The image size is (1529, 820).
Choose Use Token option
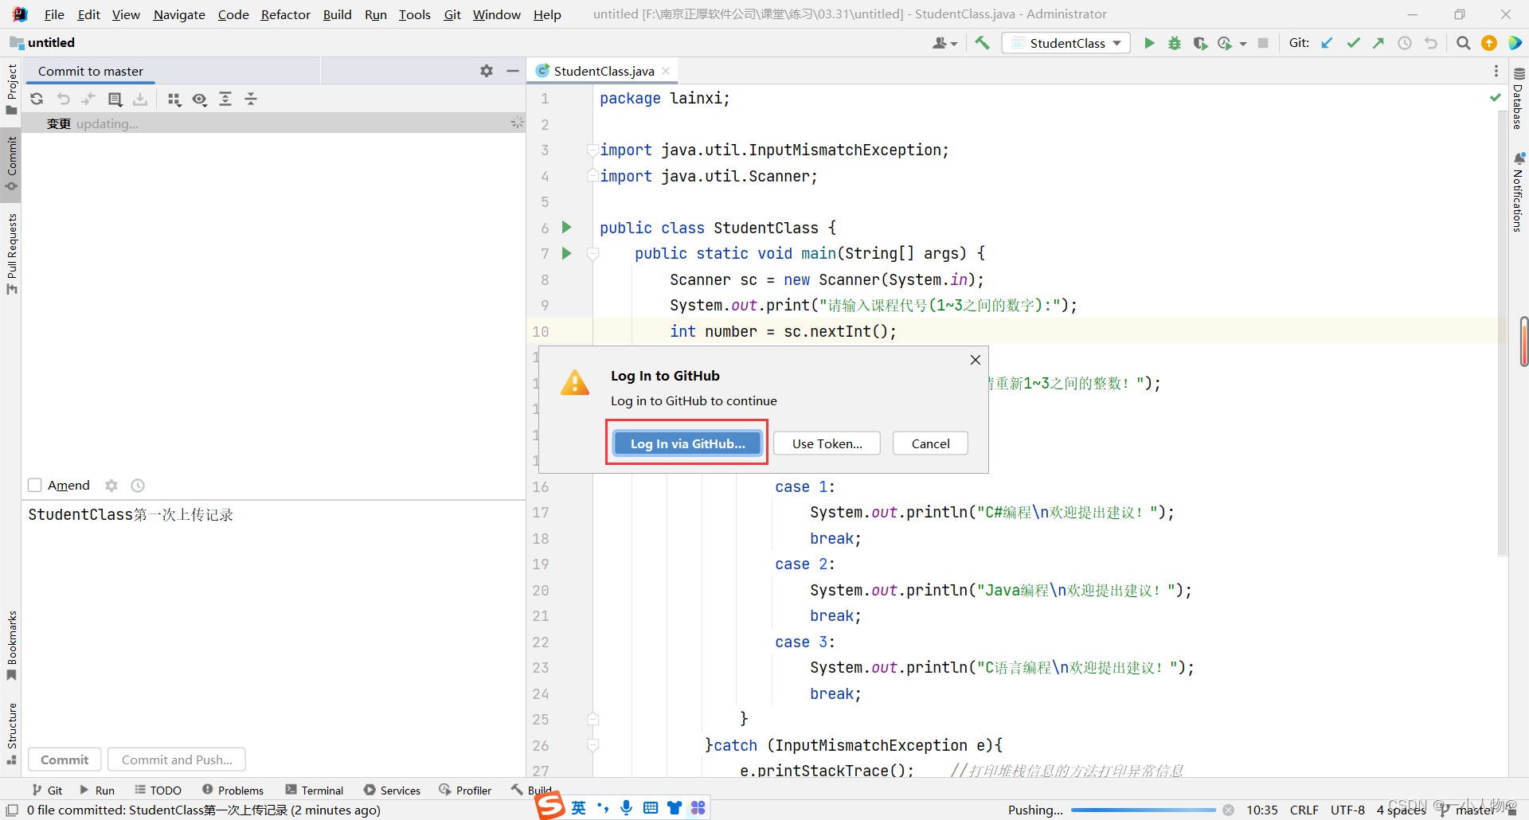pos(827,443)
